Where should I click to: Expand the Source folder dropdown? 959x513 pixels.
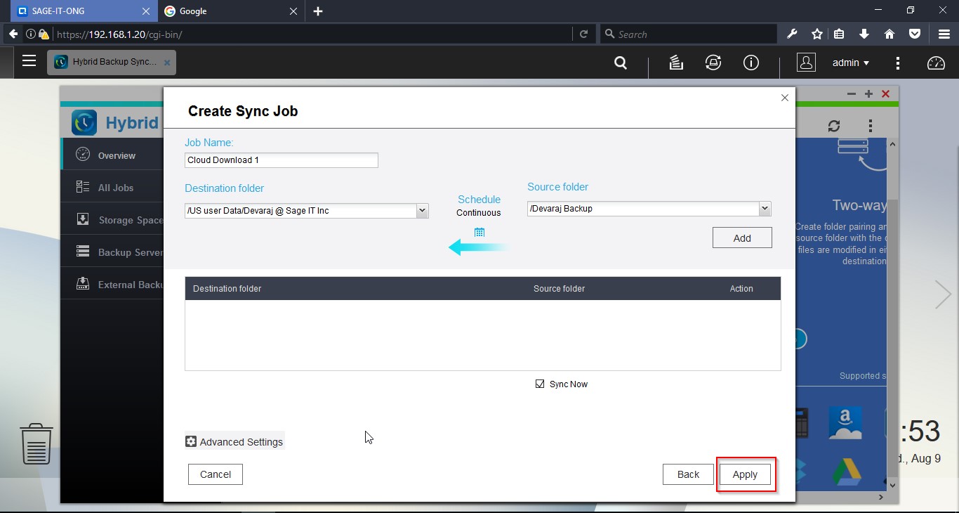[x=765, y=209]
